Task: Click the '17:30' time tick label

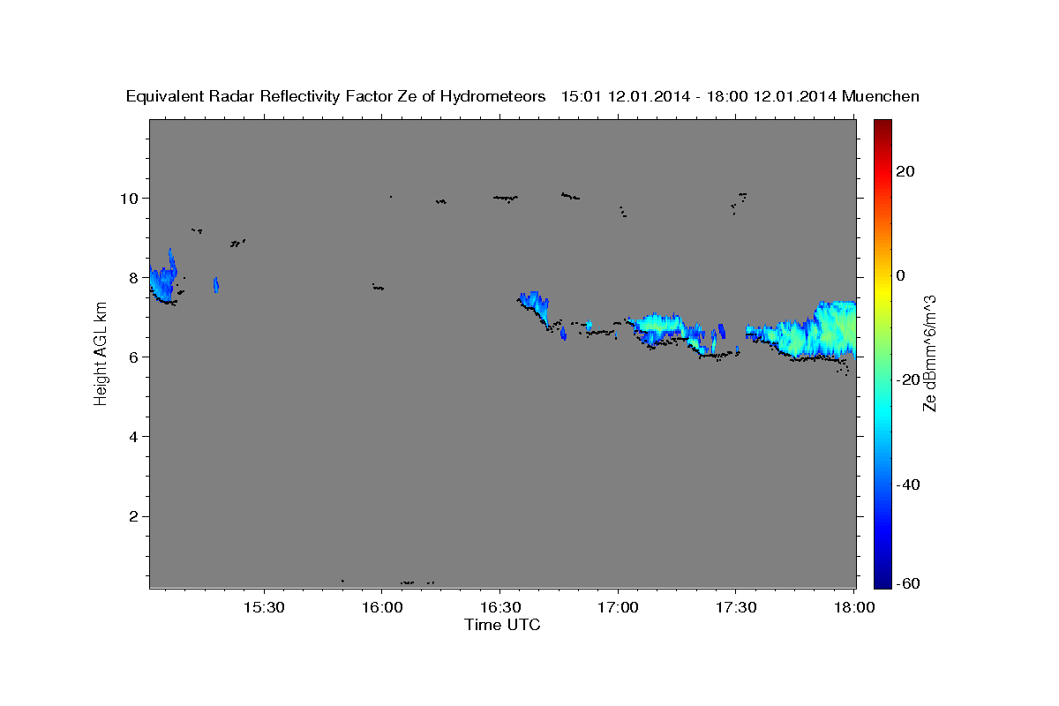Action: (735, 608)
